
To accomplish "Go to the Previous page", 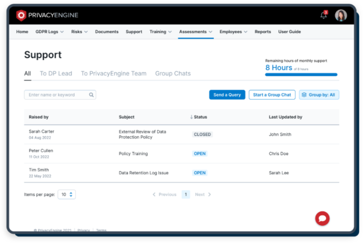I will pyautogui.click(x=164, y=194).
